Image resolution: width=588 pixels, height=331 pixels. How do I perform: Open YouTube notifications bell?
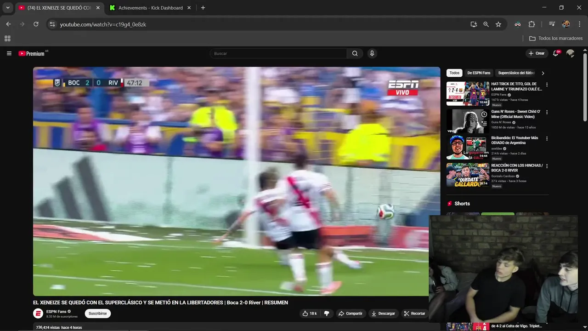[x=555, y=53]
